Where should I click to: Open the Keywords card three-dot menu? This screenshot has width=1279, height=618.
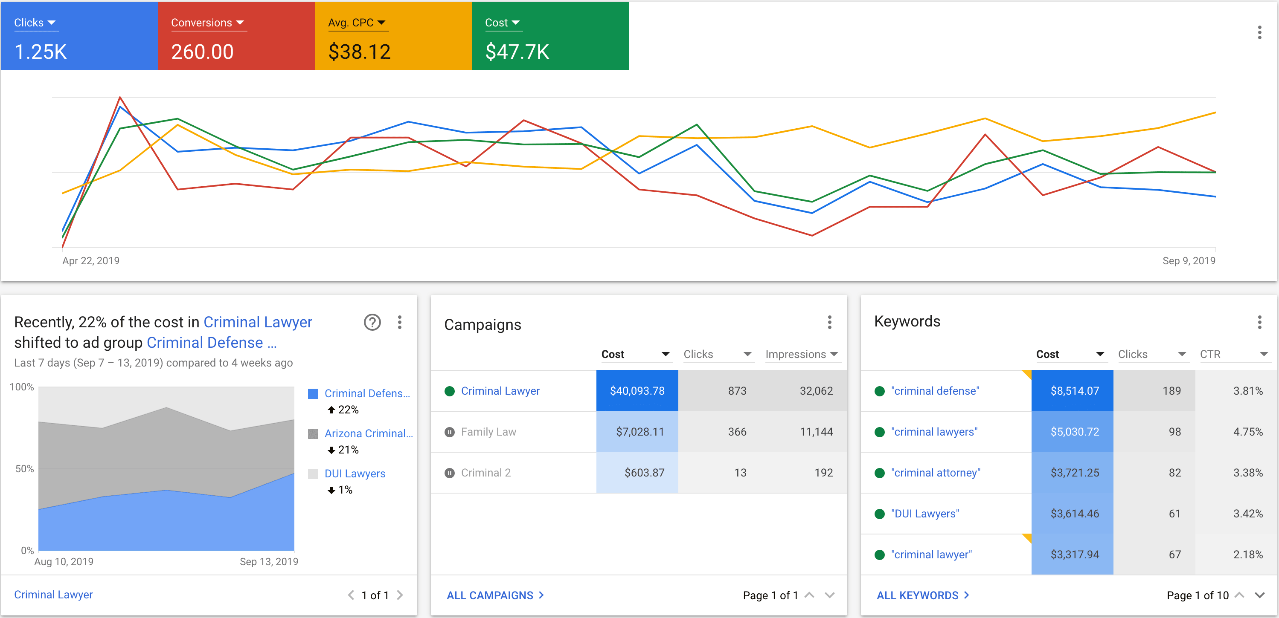coord(1259,322)
